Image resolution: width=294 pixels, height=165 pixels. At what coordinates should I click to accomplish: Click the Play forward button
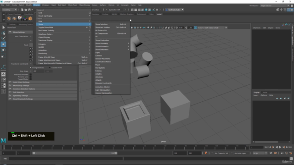pos(280,147)
